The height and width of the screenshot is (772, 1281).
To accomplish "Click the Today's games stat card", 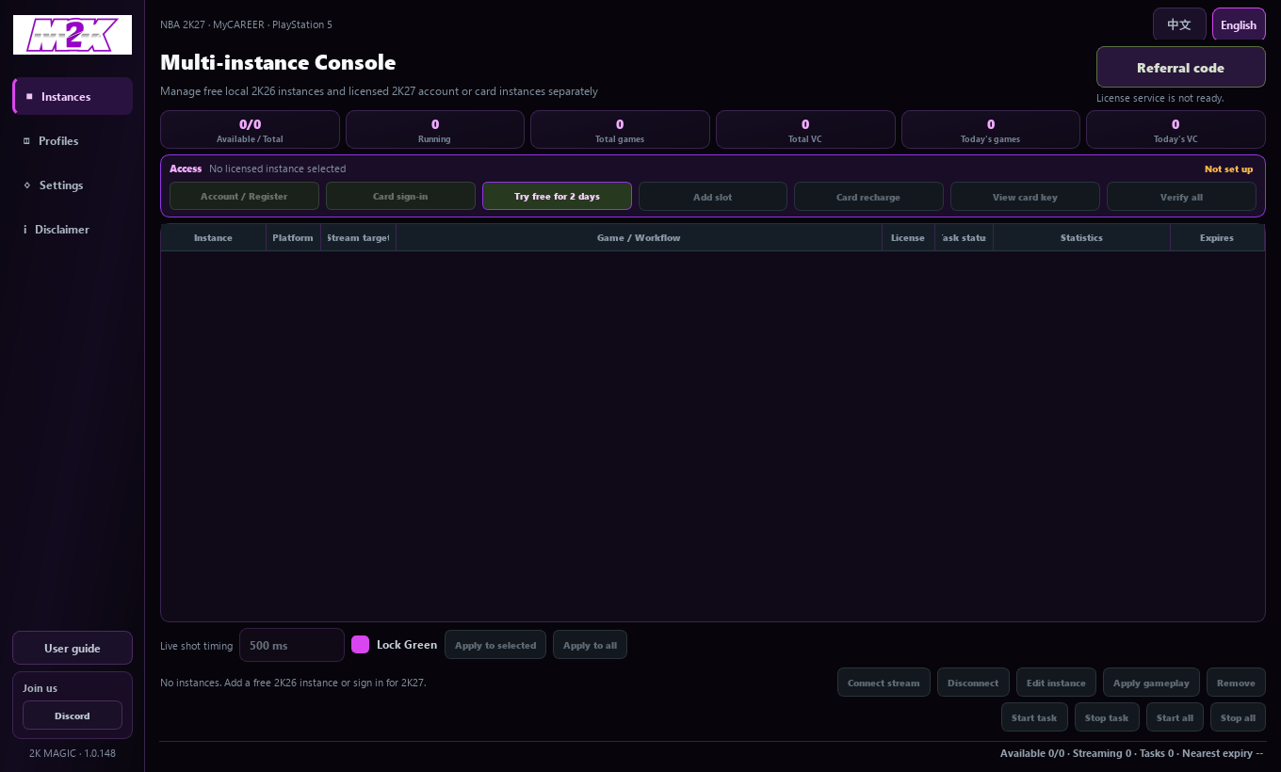I will 991,130.
